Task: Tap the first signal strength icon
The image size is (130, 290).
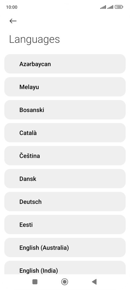Action: click(103, 7)
